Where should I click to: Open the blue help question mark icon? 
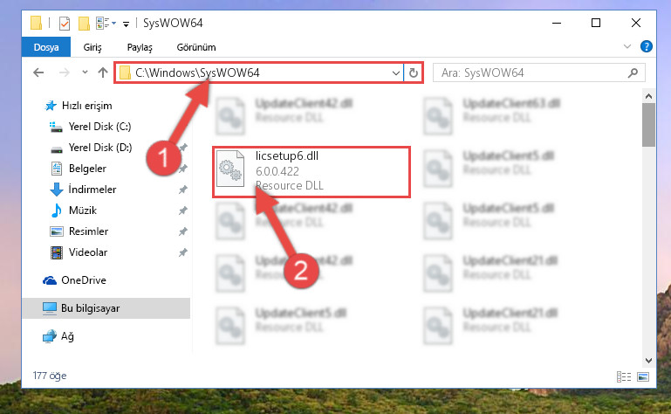click(647, 46)
